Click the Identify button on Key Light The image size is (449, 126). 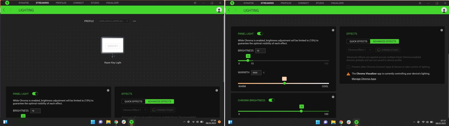point(113,46)
